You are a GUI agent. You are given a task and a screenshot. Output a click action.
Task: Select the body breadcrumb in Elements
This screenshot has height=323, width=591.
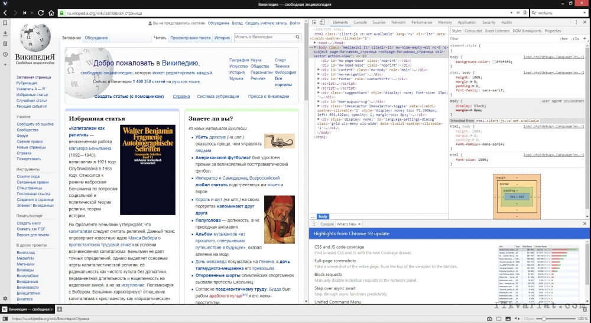[x=323, y=216]
